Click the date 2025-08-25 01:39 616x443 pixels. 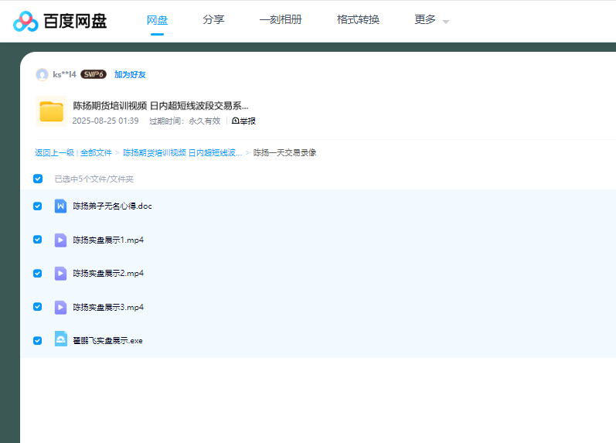point(105,121)
